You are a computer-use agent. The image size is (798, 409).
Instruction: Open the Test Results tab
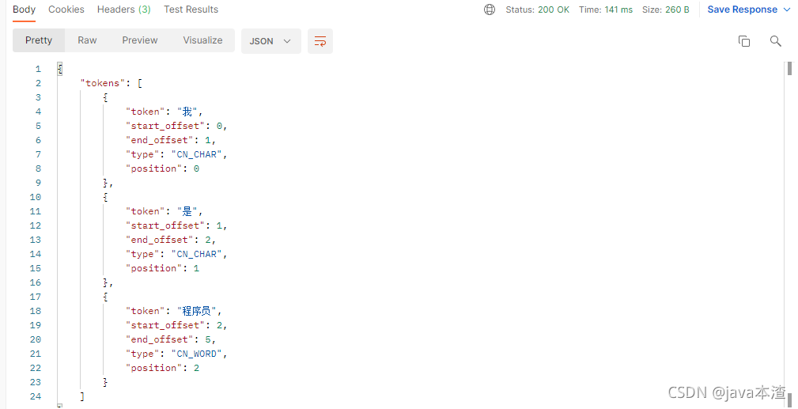(x=191, y=9)
